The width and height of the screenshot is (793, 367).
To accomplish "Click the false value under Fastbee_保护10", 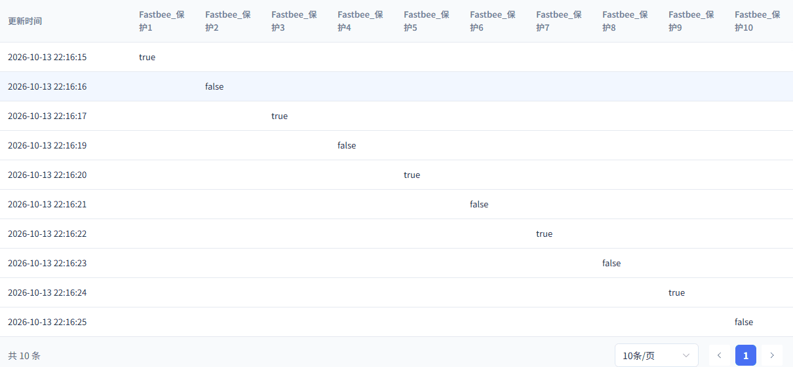I will pyautogui.click(x=744, y=322).
